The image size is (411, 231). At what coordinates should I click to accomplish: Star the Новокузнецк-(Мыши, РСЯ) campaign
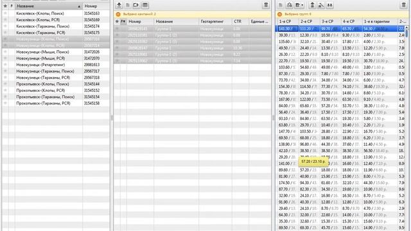(5, 58)
